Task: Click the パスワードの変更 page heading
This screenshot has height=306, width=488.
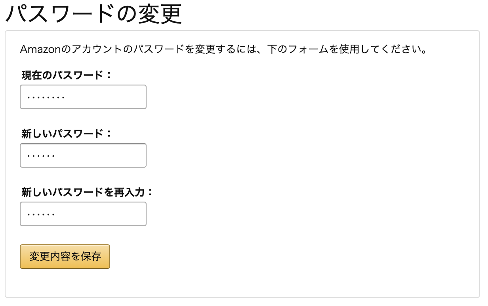Action: 93,14
